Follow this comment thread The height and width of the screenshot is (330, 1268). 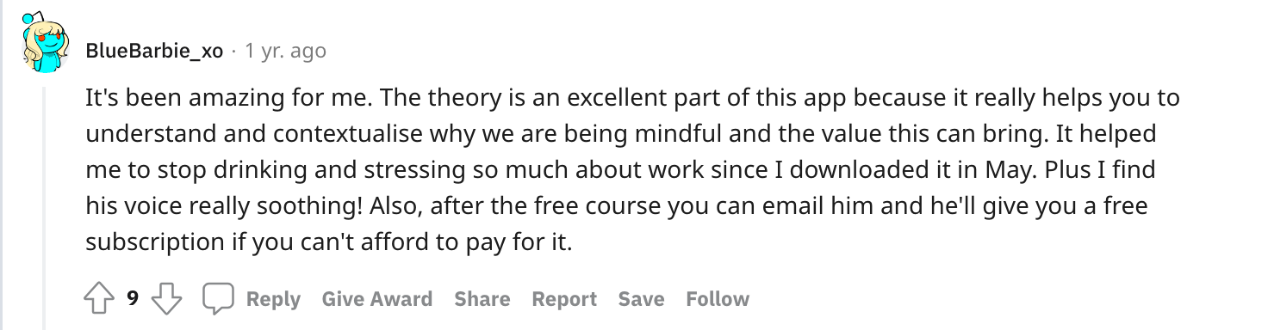coord(718,299)
